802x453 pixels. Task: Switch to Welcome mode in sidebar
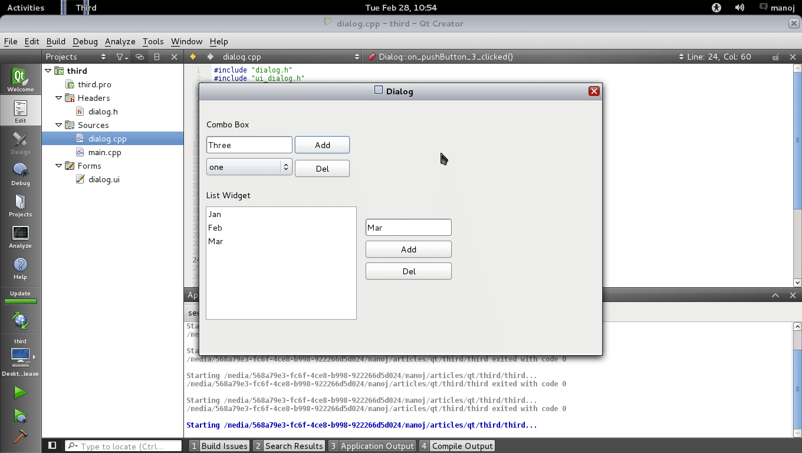pyautogui.click(x=20, y=80)
